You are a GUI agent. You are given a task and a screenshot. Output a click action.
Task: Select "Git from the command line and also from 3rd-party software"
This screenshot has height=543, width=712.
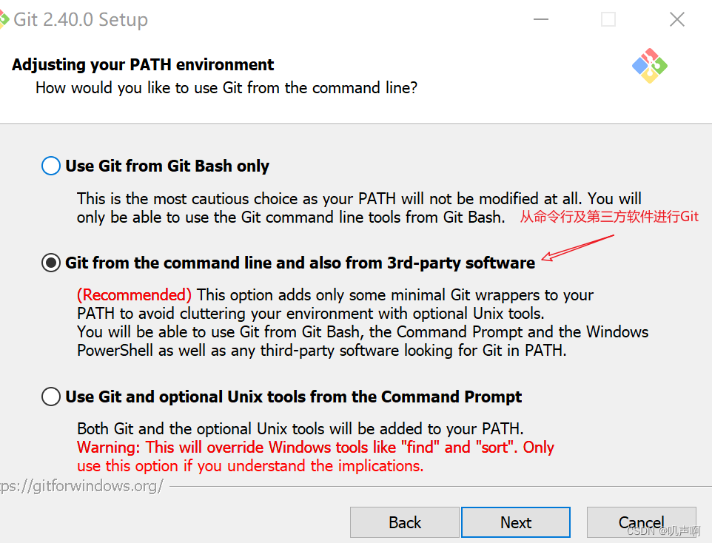coord(50,263)
